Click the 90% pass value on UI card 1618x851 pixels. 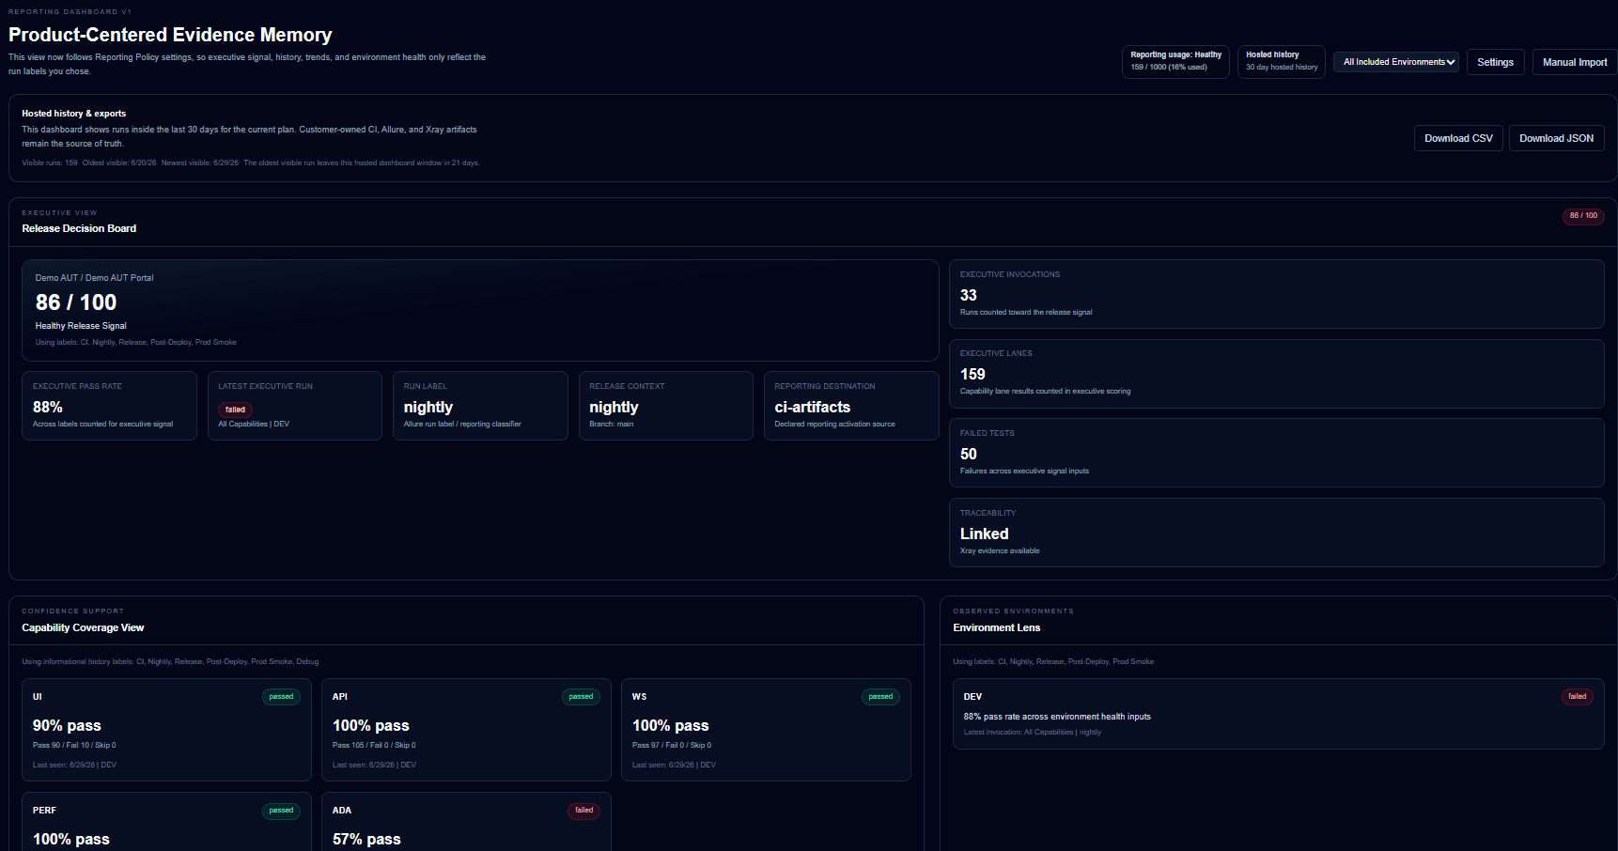[67, 726]
